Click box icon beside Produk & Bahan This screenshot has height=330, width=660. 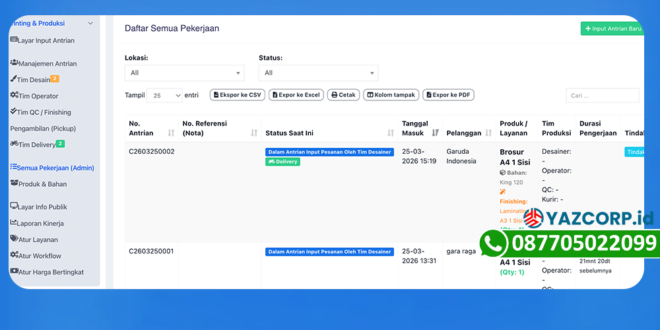pyautogui.click(x=15, y=183)
